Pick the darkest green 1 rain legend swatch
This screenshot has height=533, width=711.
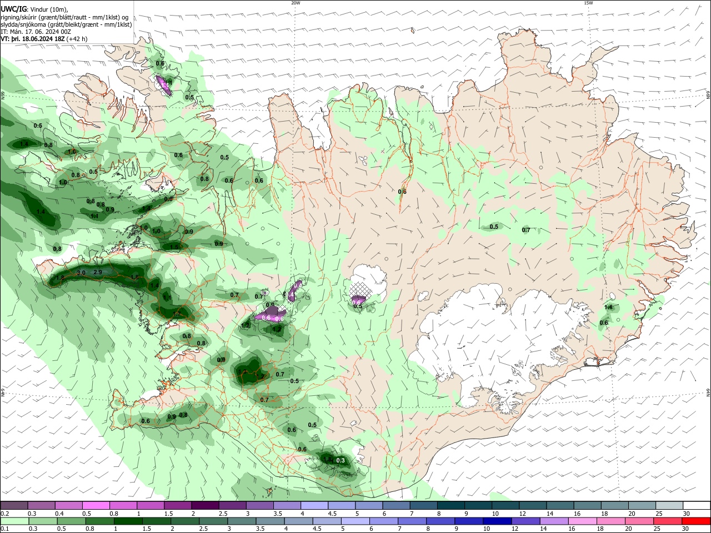click(x=128, y=521)
